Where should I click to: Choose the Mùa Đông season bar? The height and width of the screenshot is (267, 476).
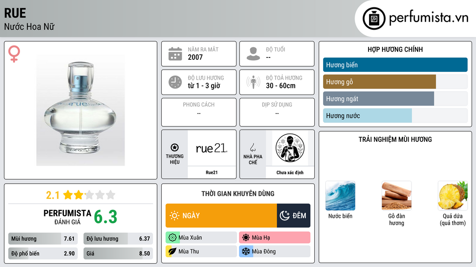coord(275,251)
